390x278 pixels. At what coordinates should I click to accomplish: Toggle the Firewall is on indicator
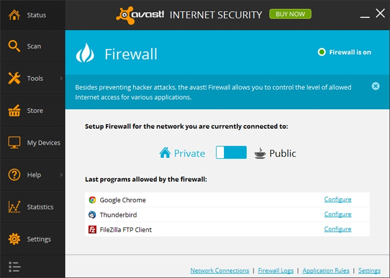(x=321, y=52)
